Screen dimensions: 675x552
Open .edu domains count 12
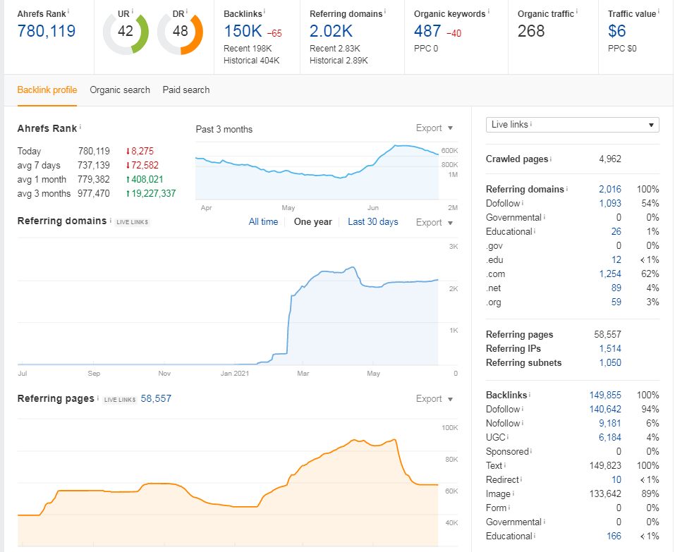click(x=616, y=260)
